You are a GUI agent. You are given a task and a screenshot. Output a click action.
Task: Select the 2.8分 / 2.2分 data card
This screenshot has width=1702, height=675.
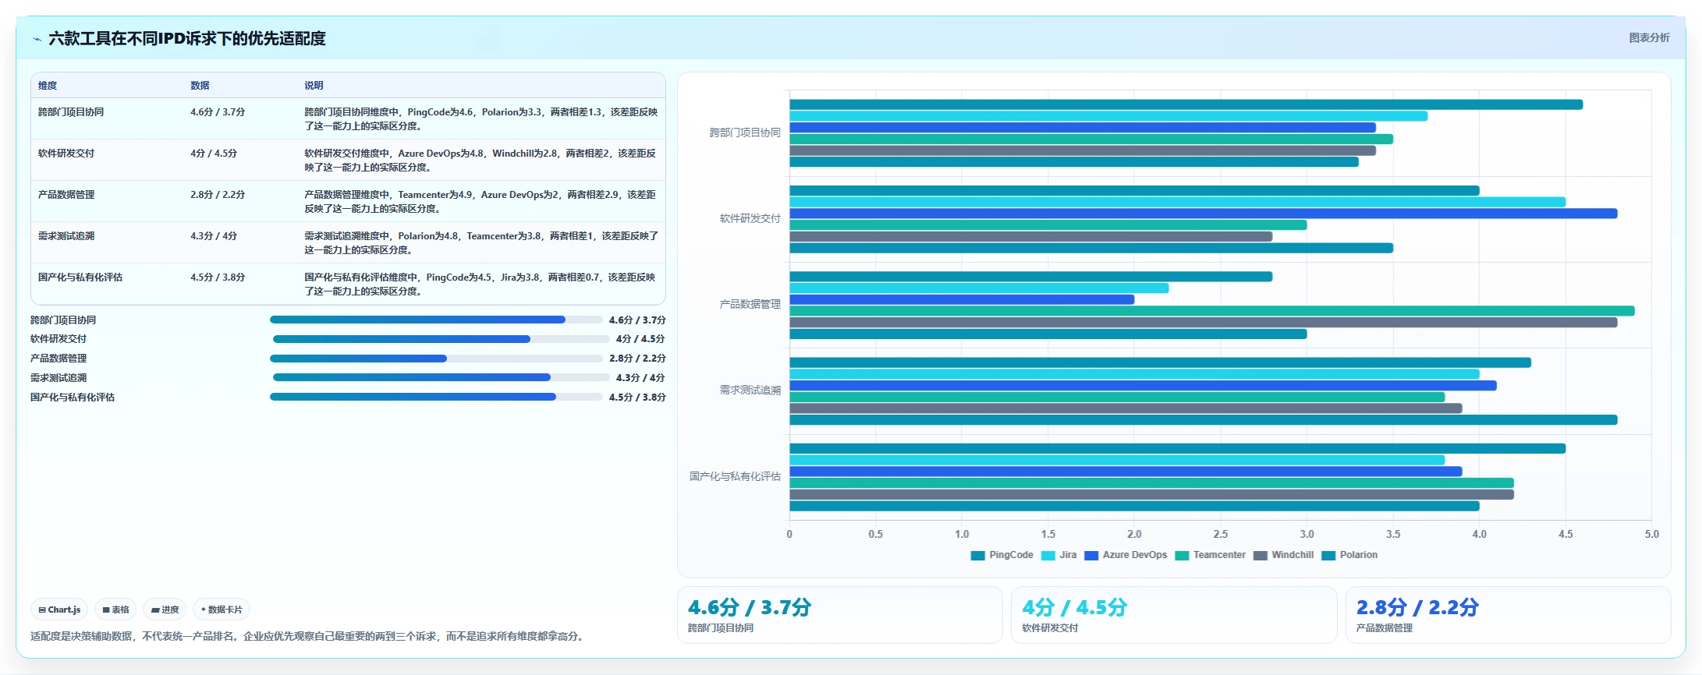tap(1509, 615)
